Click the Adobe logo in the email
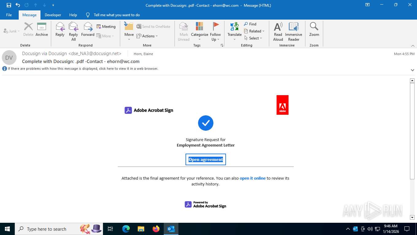 point(282,105)
